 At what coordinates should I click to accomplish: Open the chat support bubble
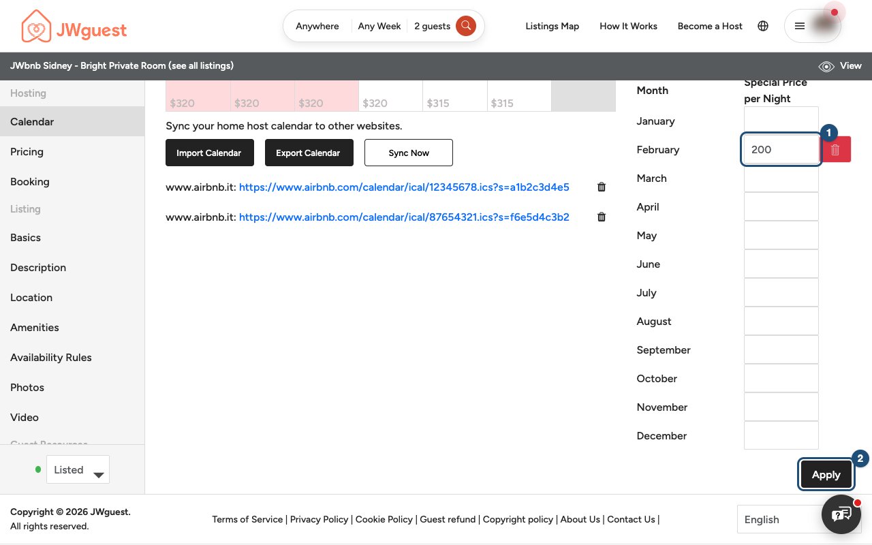tap(841, 514)
